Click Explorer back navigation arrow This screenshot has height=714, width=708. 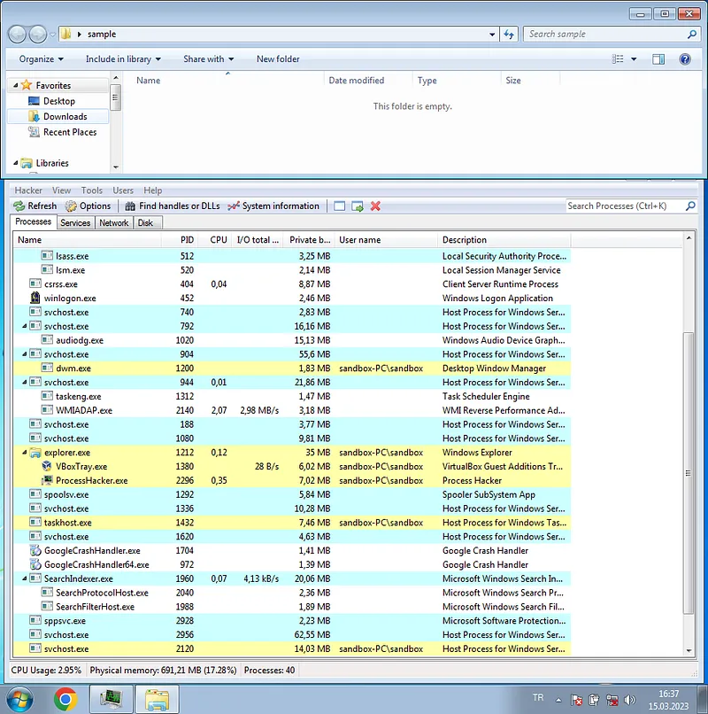pyautogui.click(x=18, y=35)
